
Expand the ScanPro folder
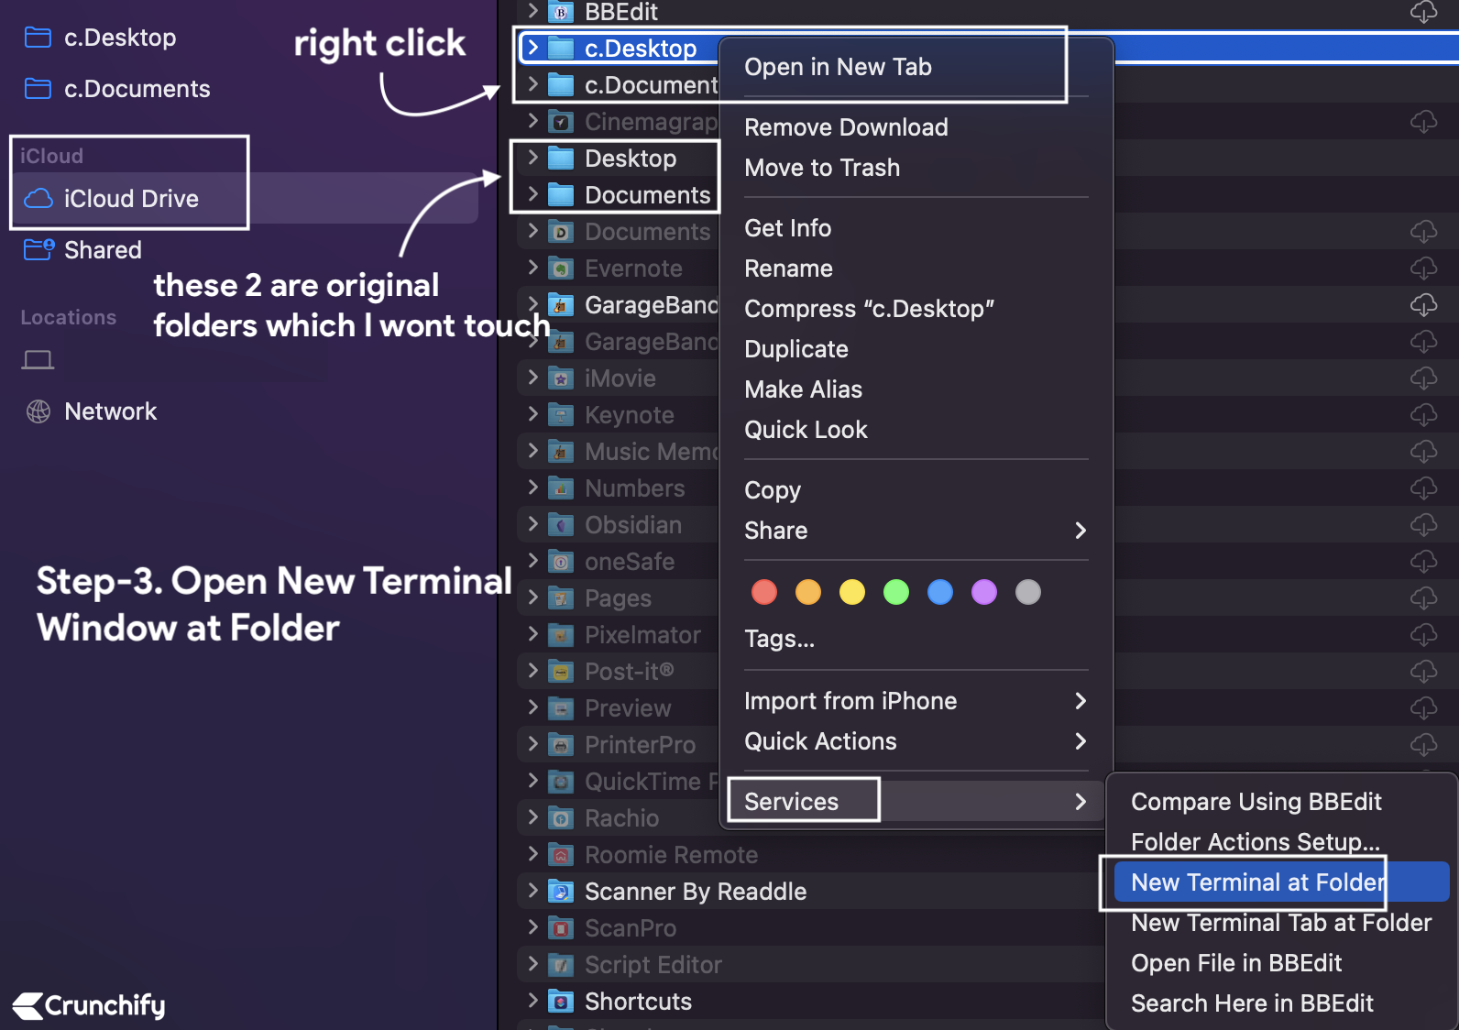coord(532,927)
